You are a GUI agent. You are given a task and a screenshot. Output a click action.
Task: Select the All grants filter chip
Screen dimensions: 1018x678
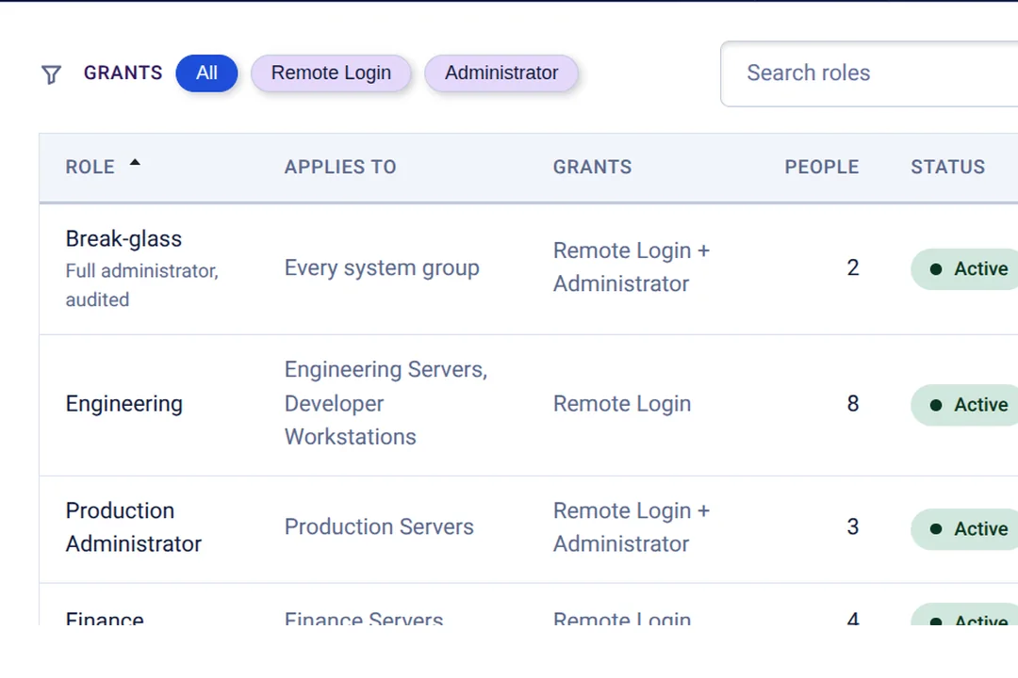click(x=206, y=73)
